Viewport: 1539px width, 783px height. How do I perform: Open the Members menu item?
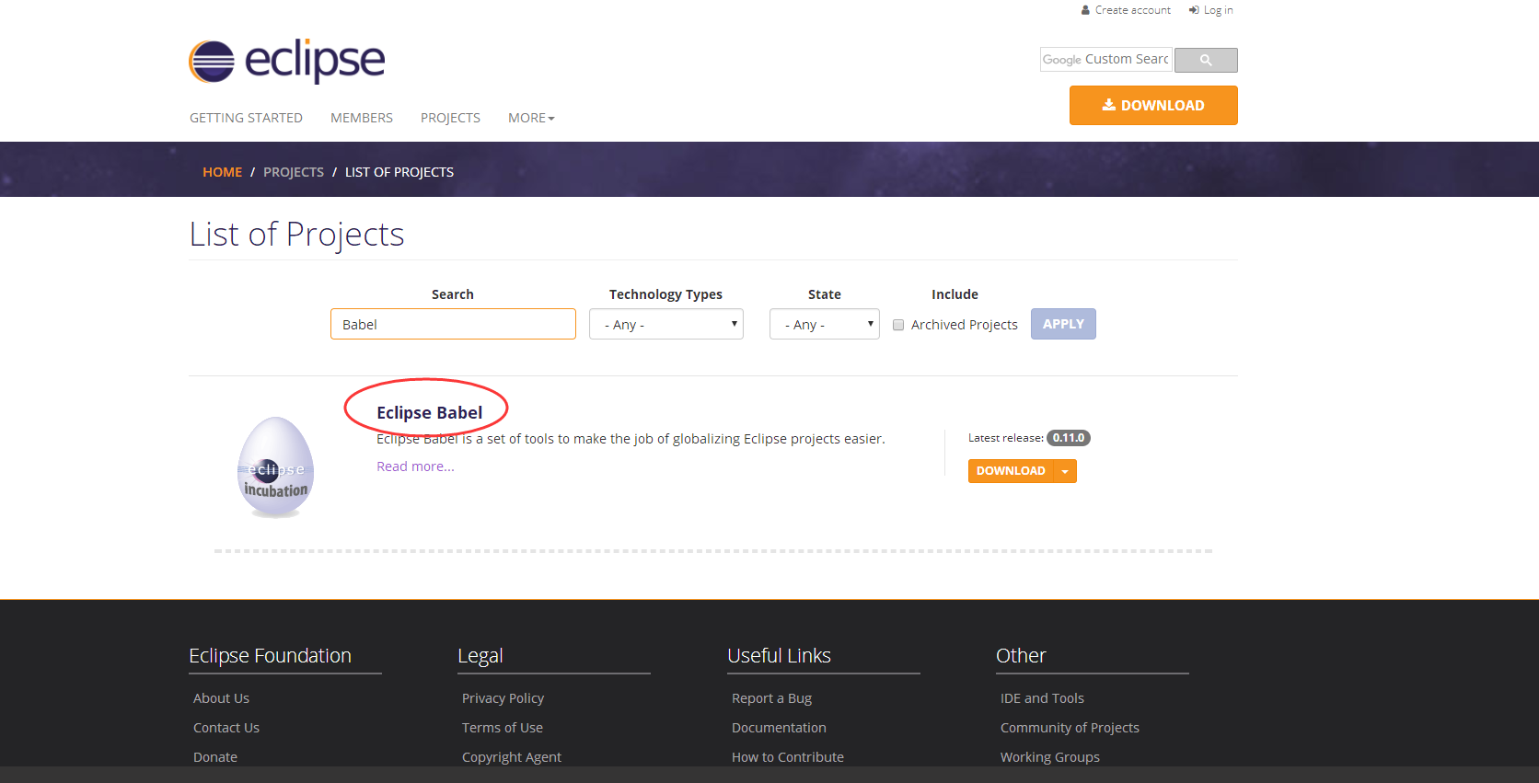coord(362,118)
